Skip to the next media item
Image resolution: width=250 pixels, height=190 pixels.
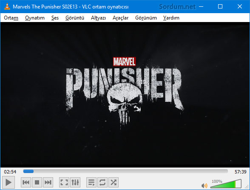click(48, 182)
